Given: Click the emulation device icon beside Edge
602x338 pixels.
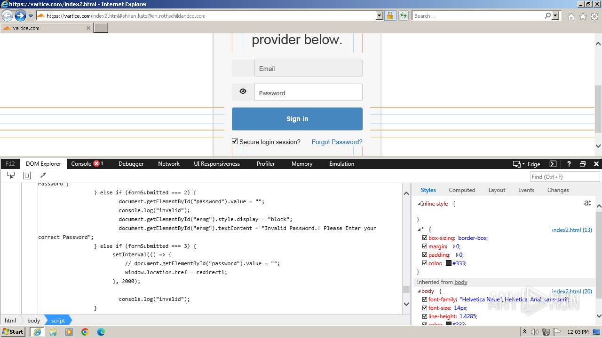Looking at the screenshot, I should point(517,164).
